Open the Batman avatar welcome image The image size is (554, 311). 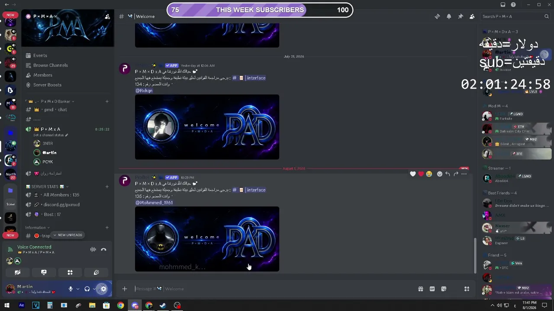(x=207, y=239)
